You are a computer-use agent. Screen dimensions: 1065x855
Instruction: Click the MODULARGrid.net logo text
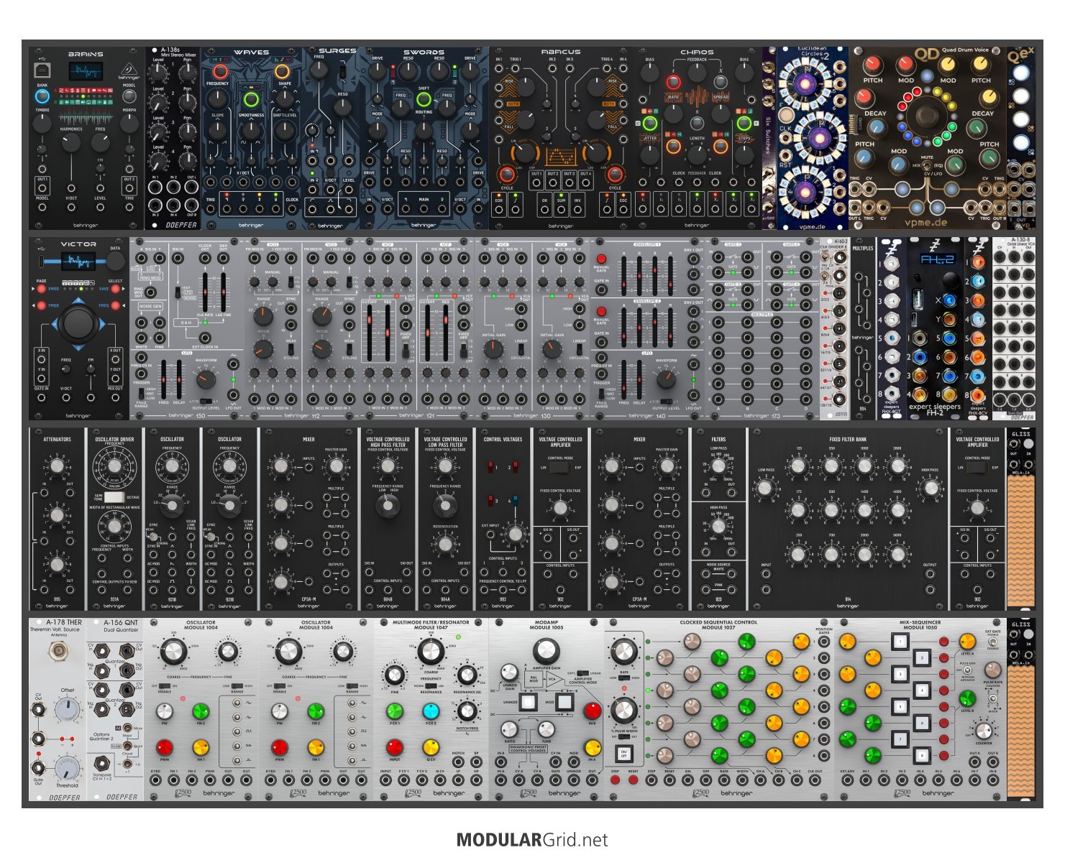[x=532, y=840]
